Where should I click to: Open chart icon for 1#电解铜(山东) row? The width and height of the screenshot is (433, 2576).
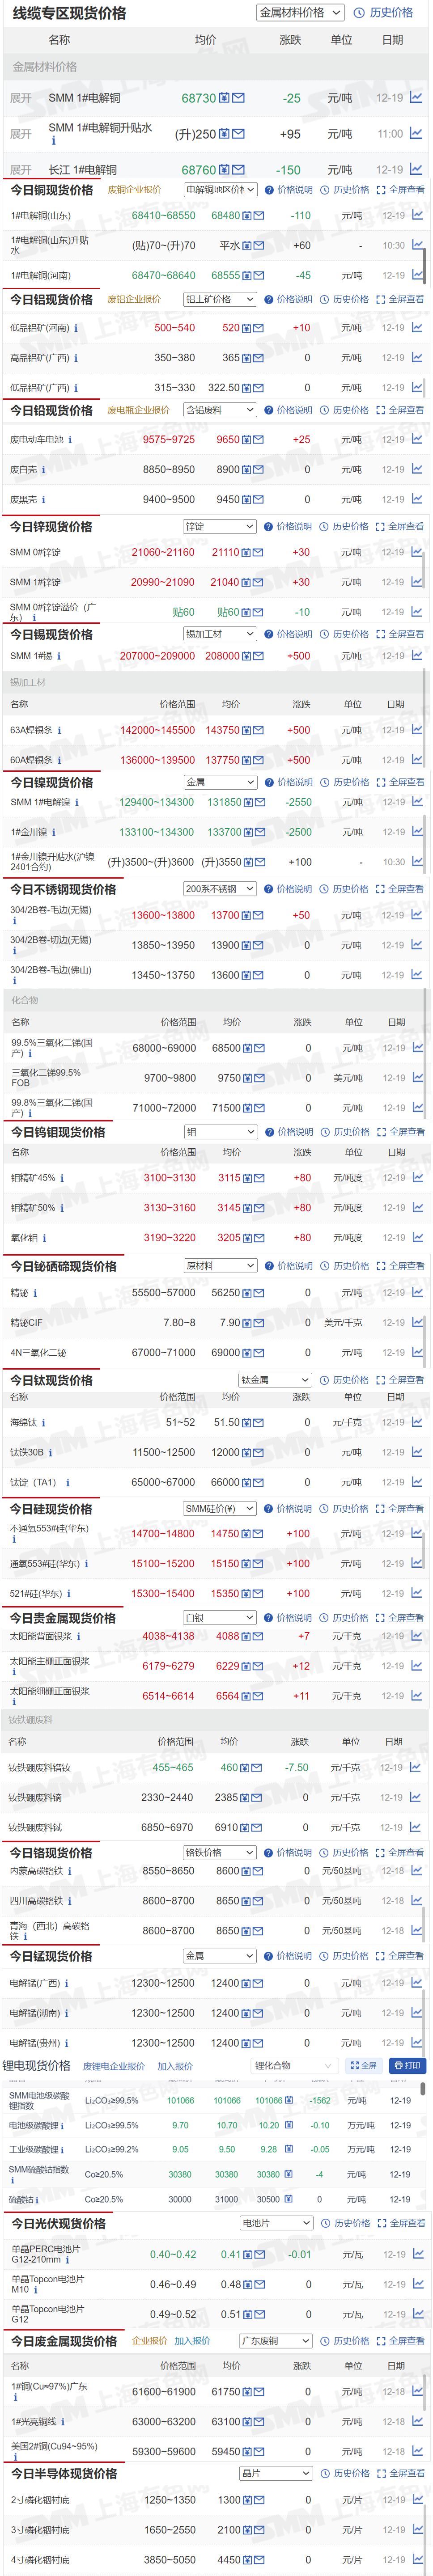tap(418, 215)
